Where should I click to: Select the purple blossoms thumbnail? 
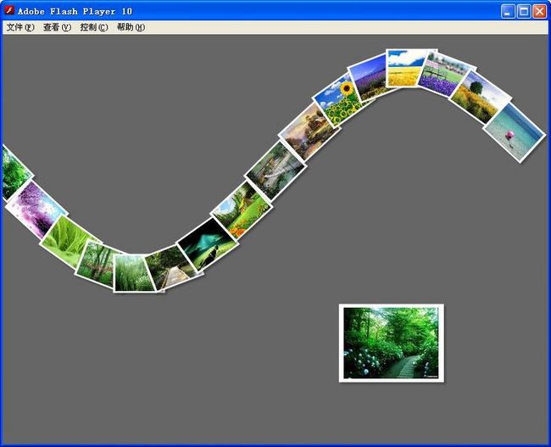35,210
